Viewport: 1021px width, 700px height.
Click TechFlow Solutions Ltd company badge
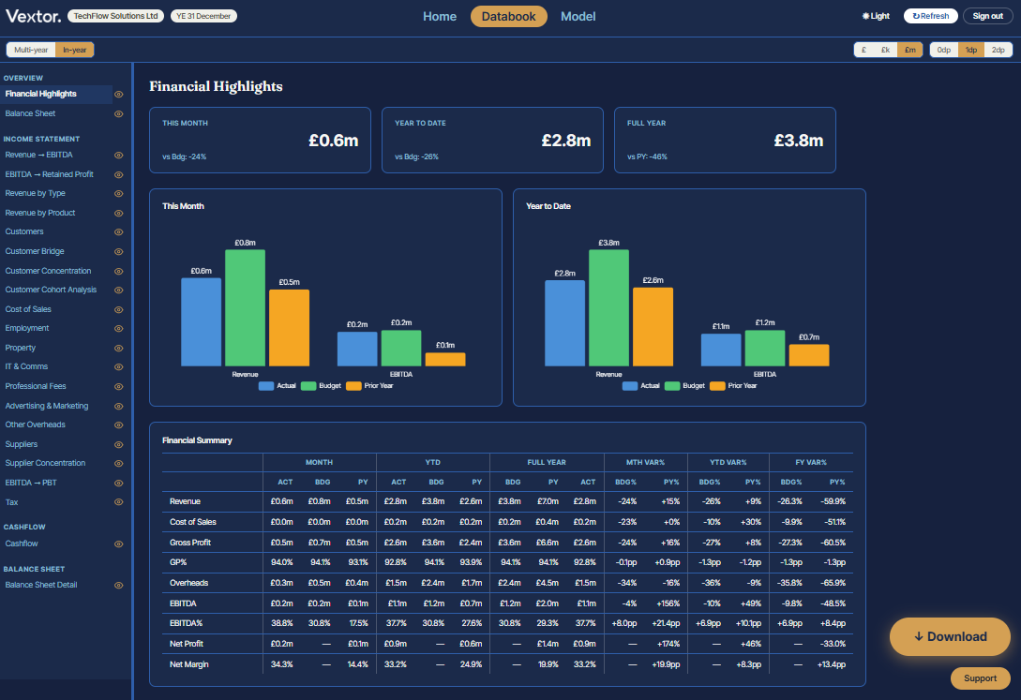click(x=116, y=16)
